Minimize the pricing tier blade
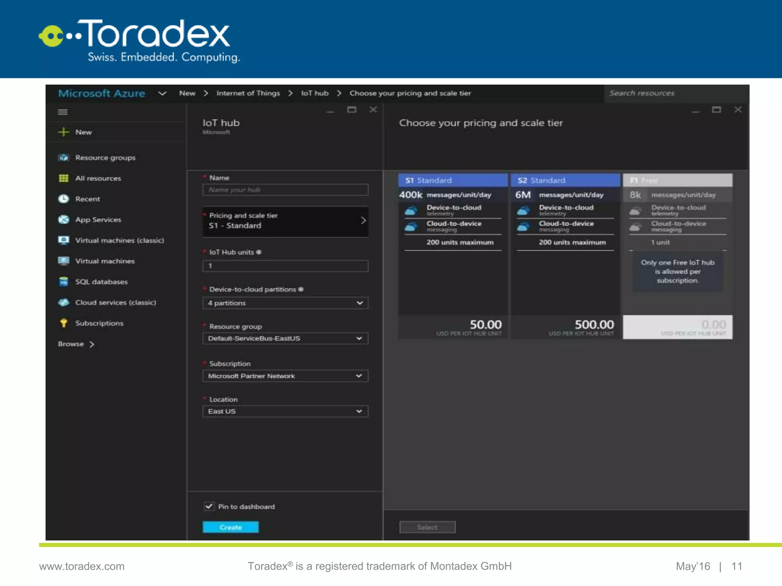782x586 pixels. pyautogui.click(x=696, y=111)
